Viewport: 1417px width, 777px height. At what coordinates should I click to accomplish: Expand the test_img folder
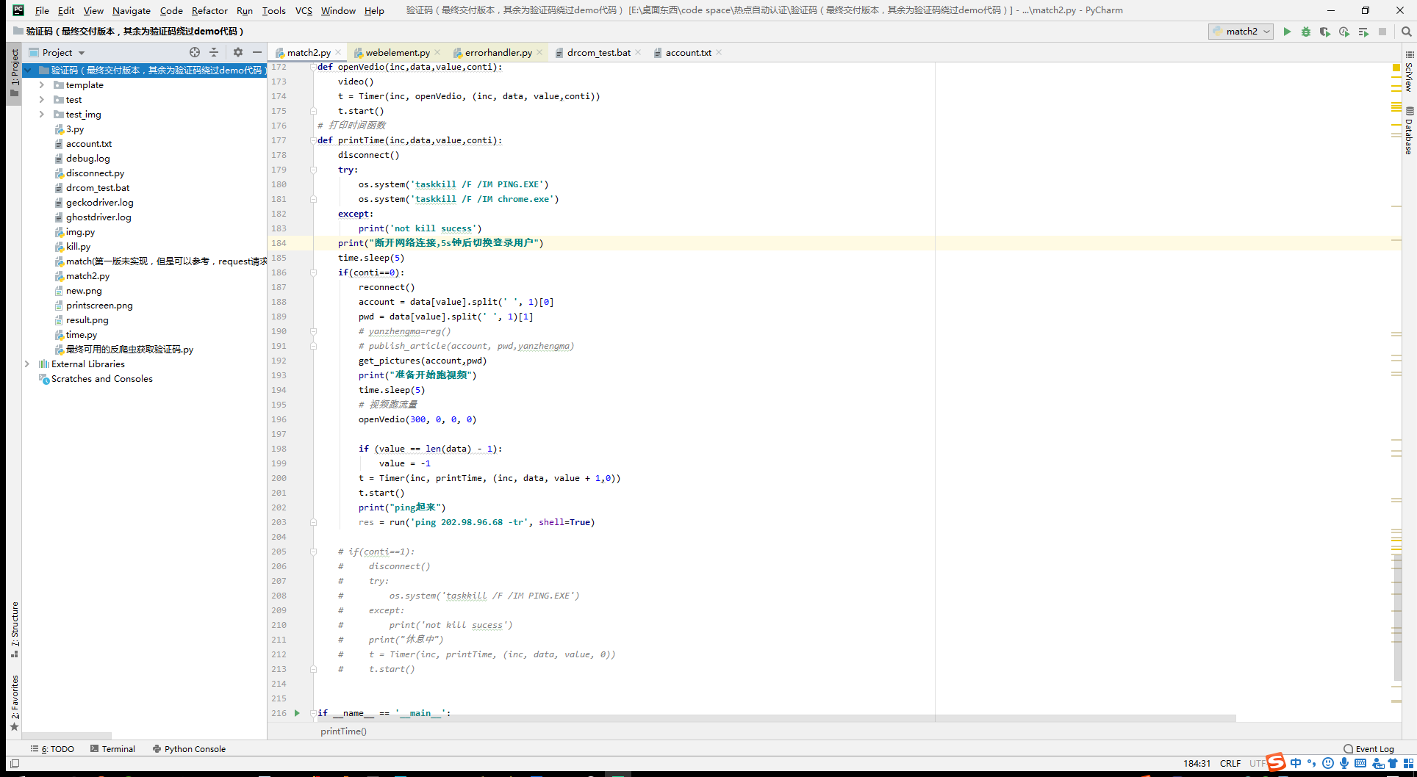(42, 115)
